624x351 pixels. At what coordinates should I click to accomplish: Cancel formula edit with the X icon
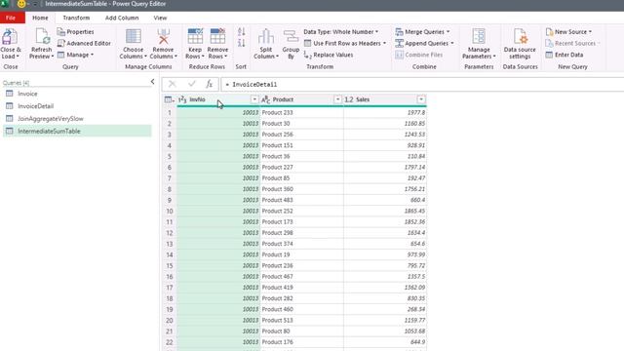pos(173,84)
